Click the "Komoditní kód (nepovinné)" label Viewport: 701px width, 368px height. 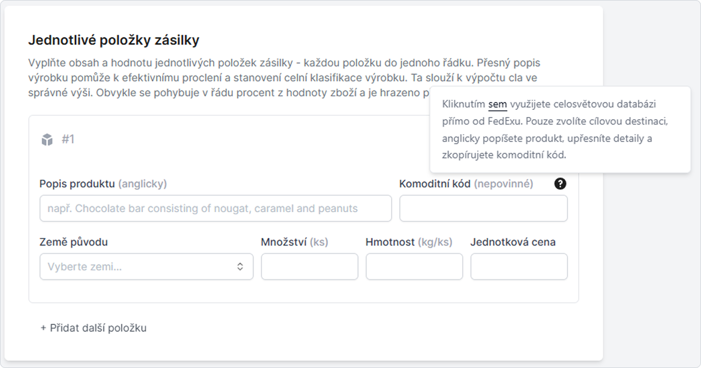466,184
